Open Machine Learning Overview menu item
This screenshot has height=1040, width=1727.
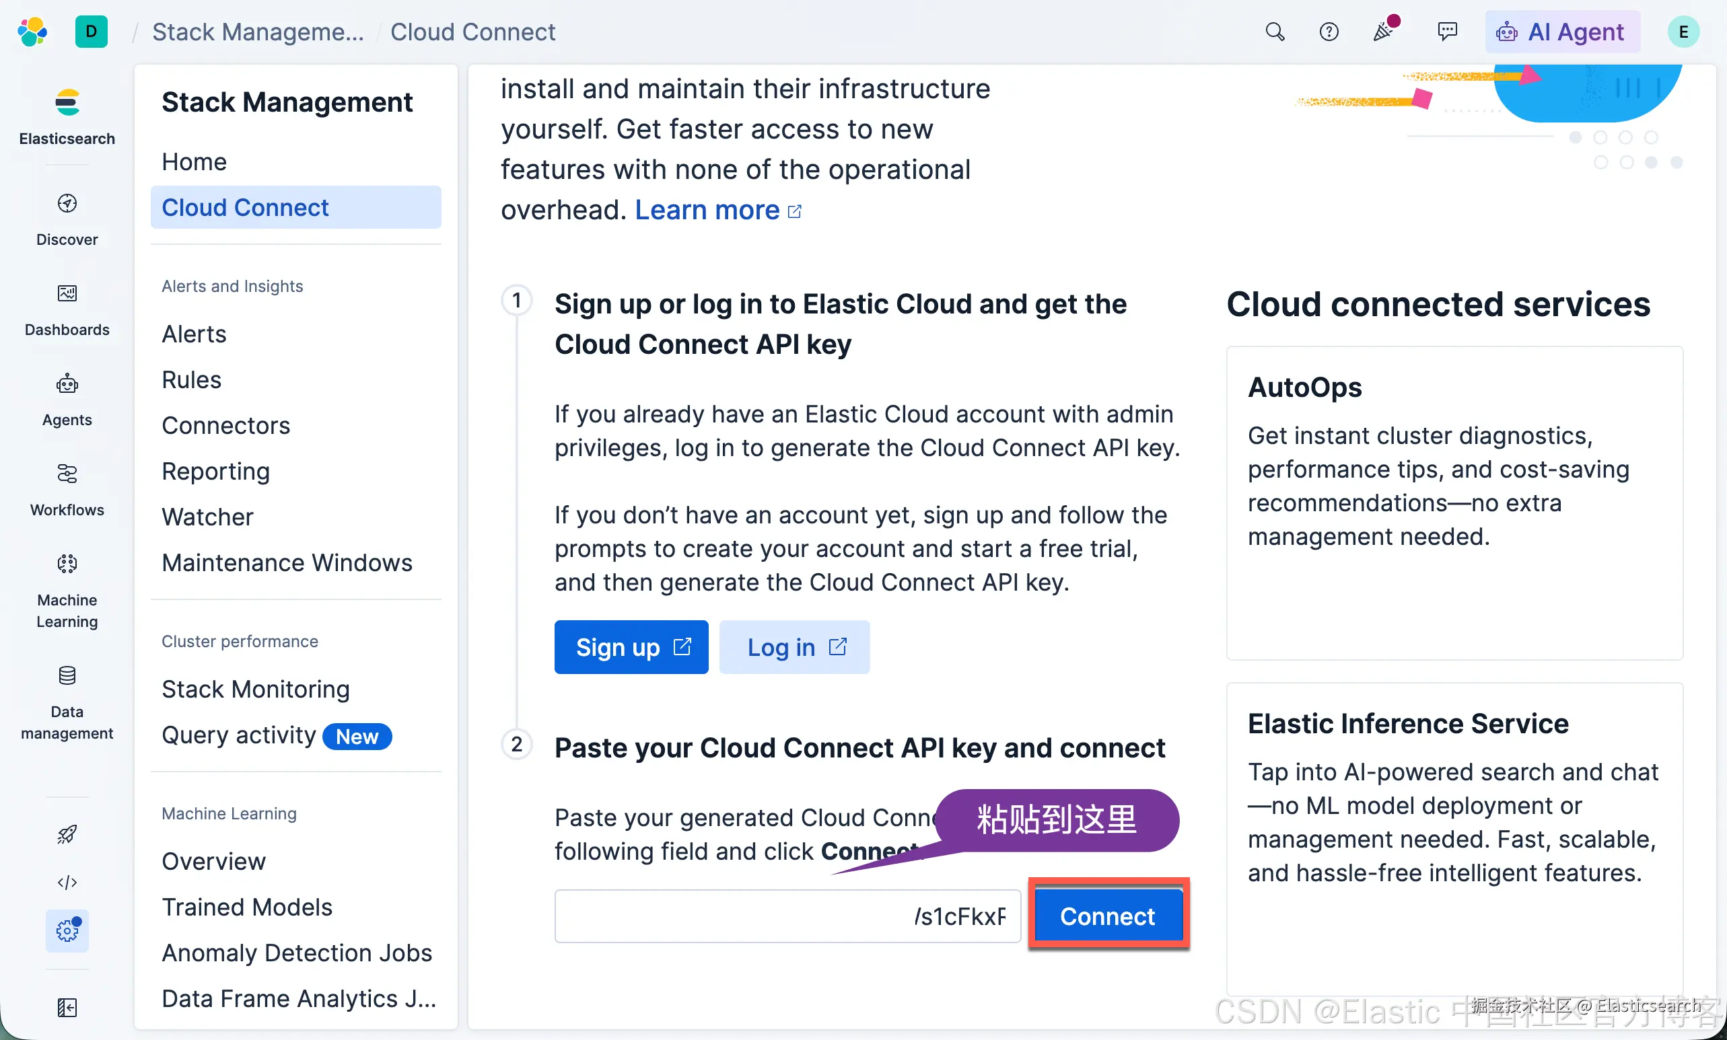pyautogui.click(x=214, y=862)
